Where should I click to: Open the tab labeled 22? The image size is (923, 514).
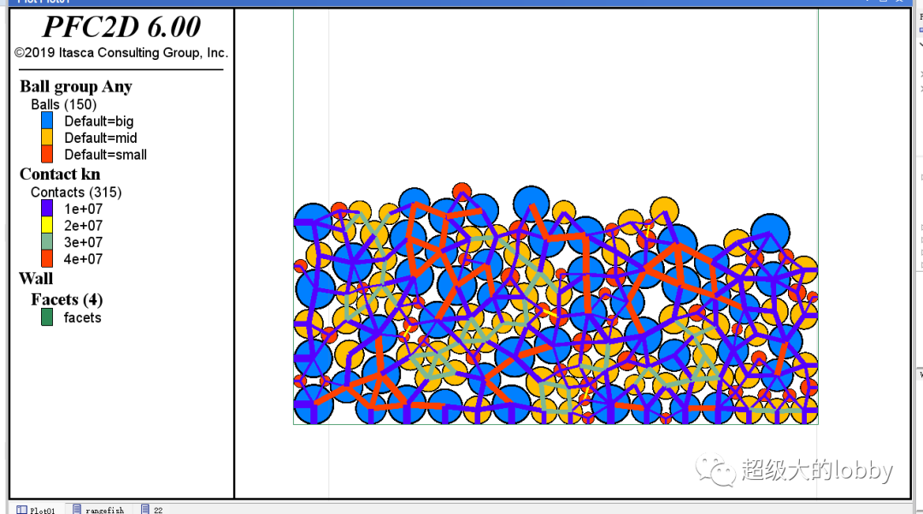coord(152,509)
